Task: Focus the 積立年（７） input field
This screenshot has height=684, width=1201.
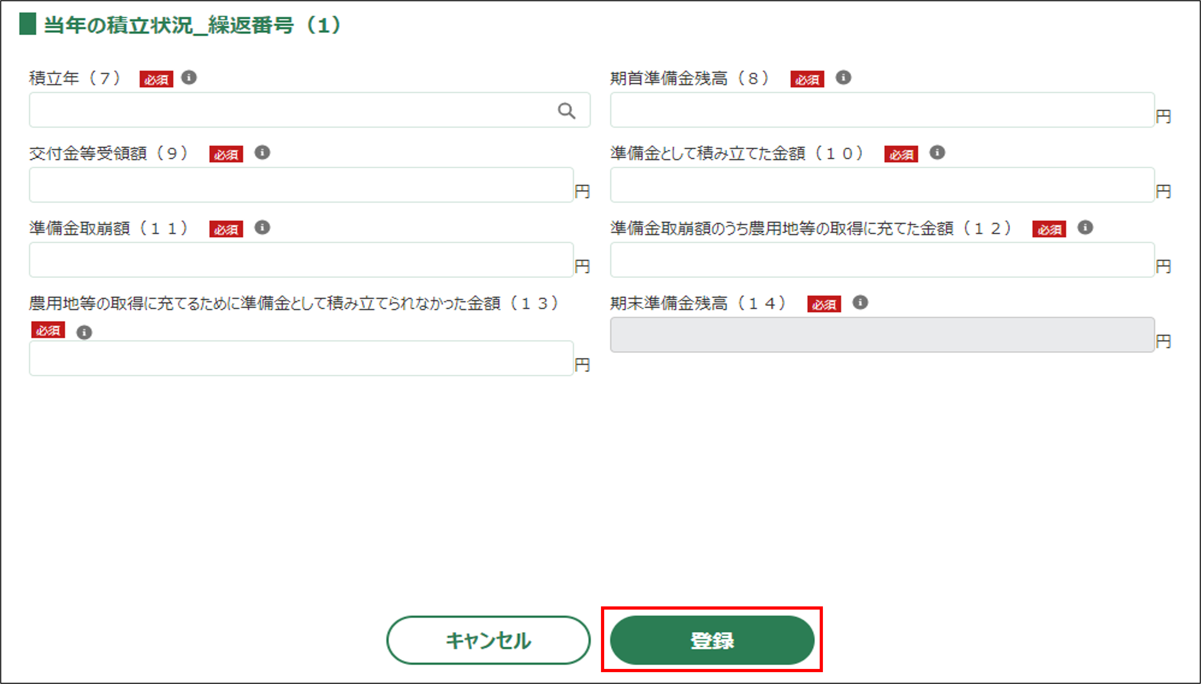Action: (x=291, y=110)
